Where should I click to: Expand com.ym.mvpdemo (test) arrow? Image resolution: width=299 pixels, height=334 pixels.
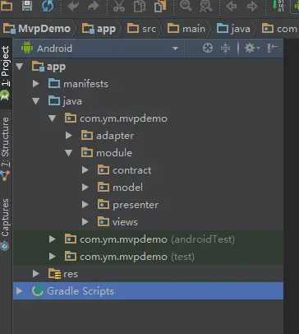click(52, 257)
